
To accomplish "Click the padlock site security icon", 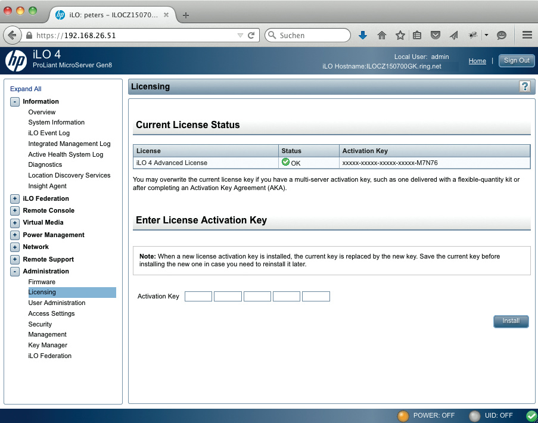I will pyautogui.click(x=29, y=35).
